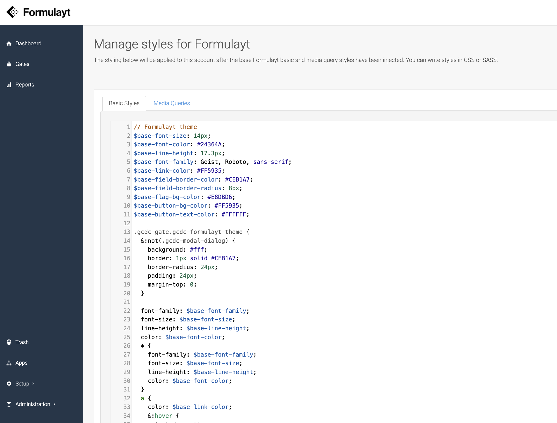Image resolution: width=557 pixels, height=423 pixels.
Task: Click the Gates lock icon
Action: (x=9, y=64)
